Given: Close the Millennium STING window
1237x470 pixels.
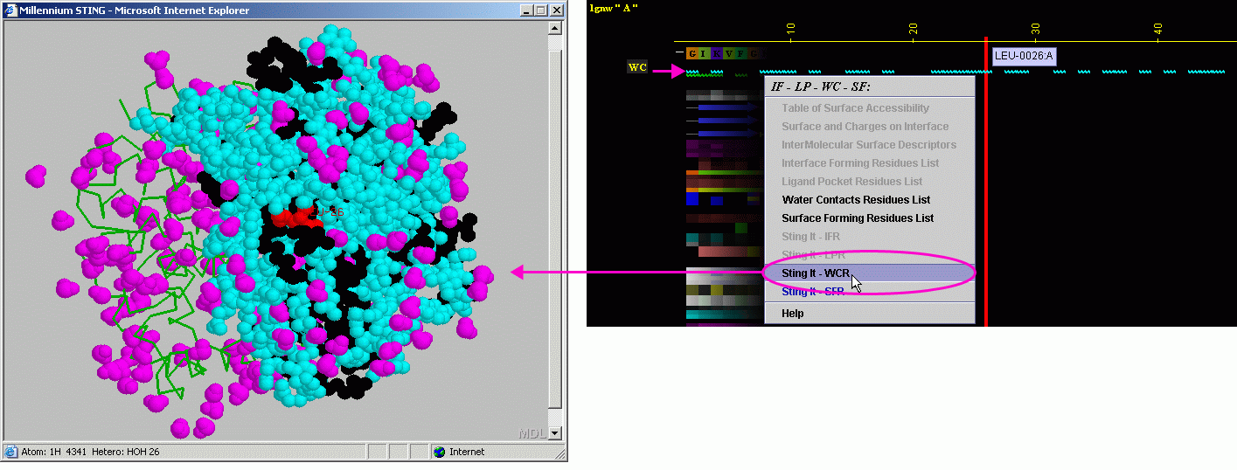Looking at the screenshot, I should click(555, 10).
